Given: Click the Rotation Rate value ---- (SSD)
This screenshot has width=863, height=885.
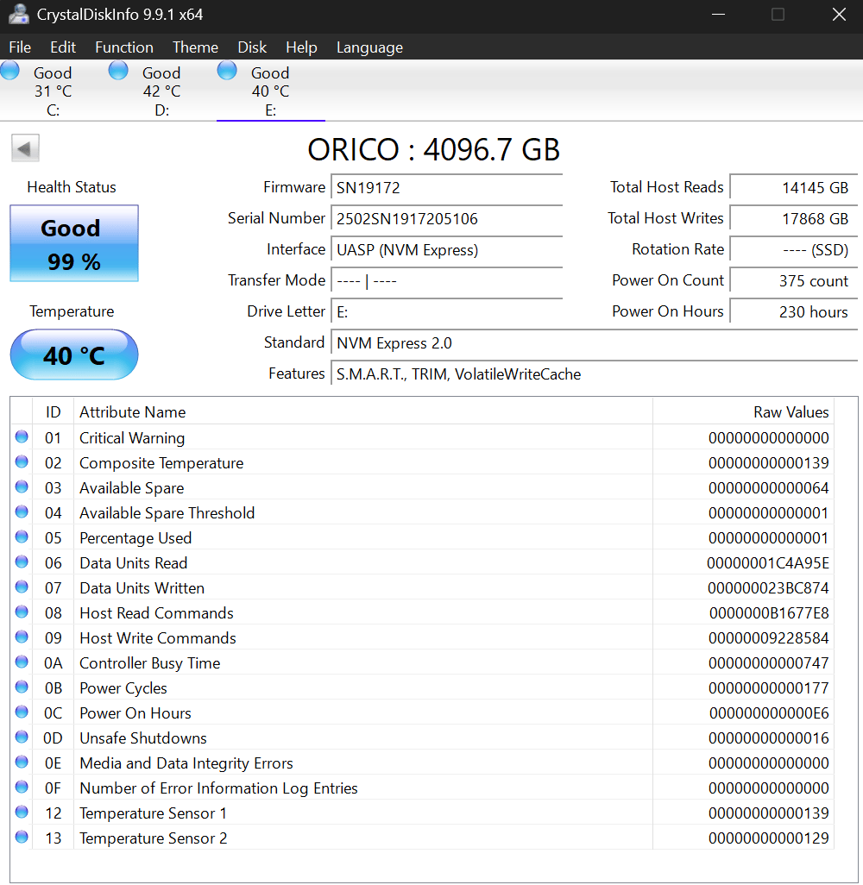Looking at the screenshot, I should pyautogui.click(x=794, y=249).
